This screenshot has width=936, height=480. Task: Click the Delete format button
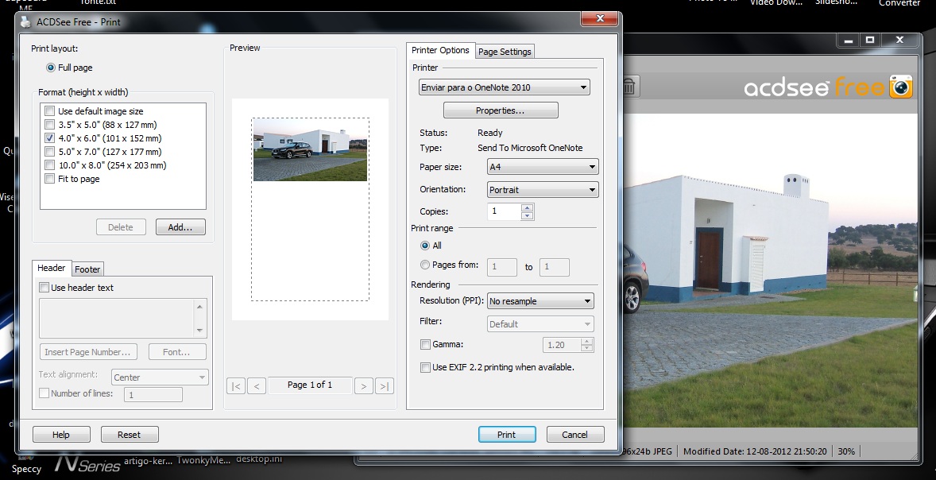pos(121,227)
